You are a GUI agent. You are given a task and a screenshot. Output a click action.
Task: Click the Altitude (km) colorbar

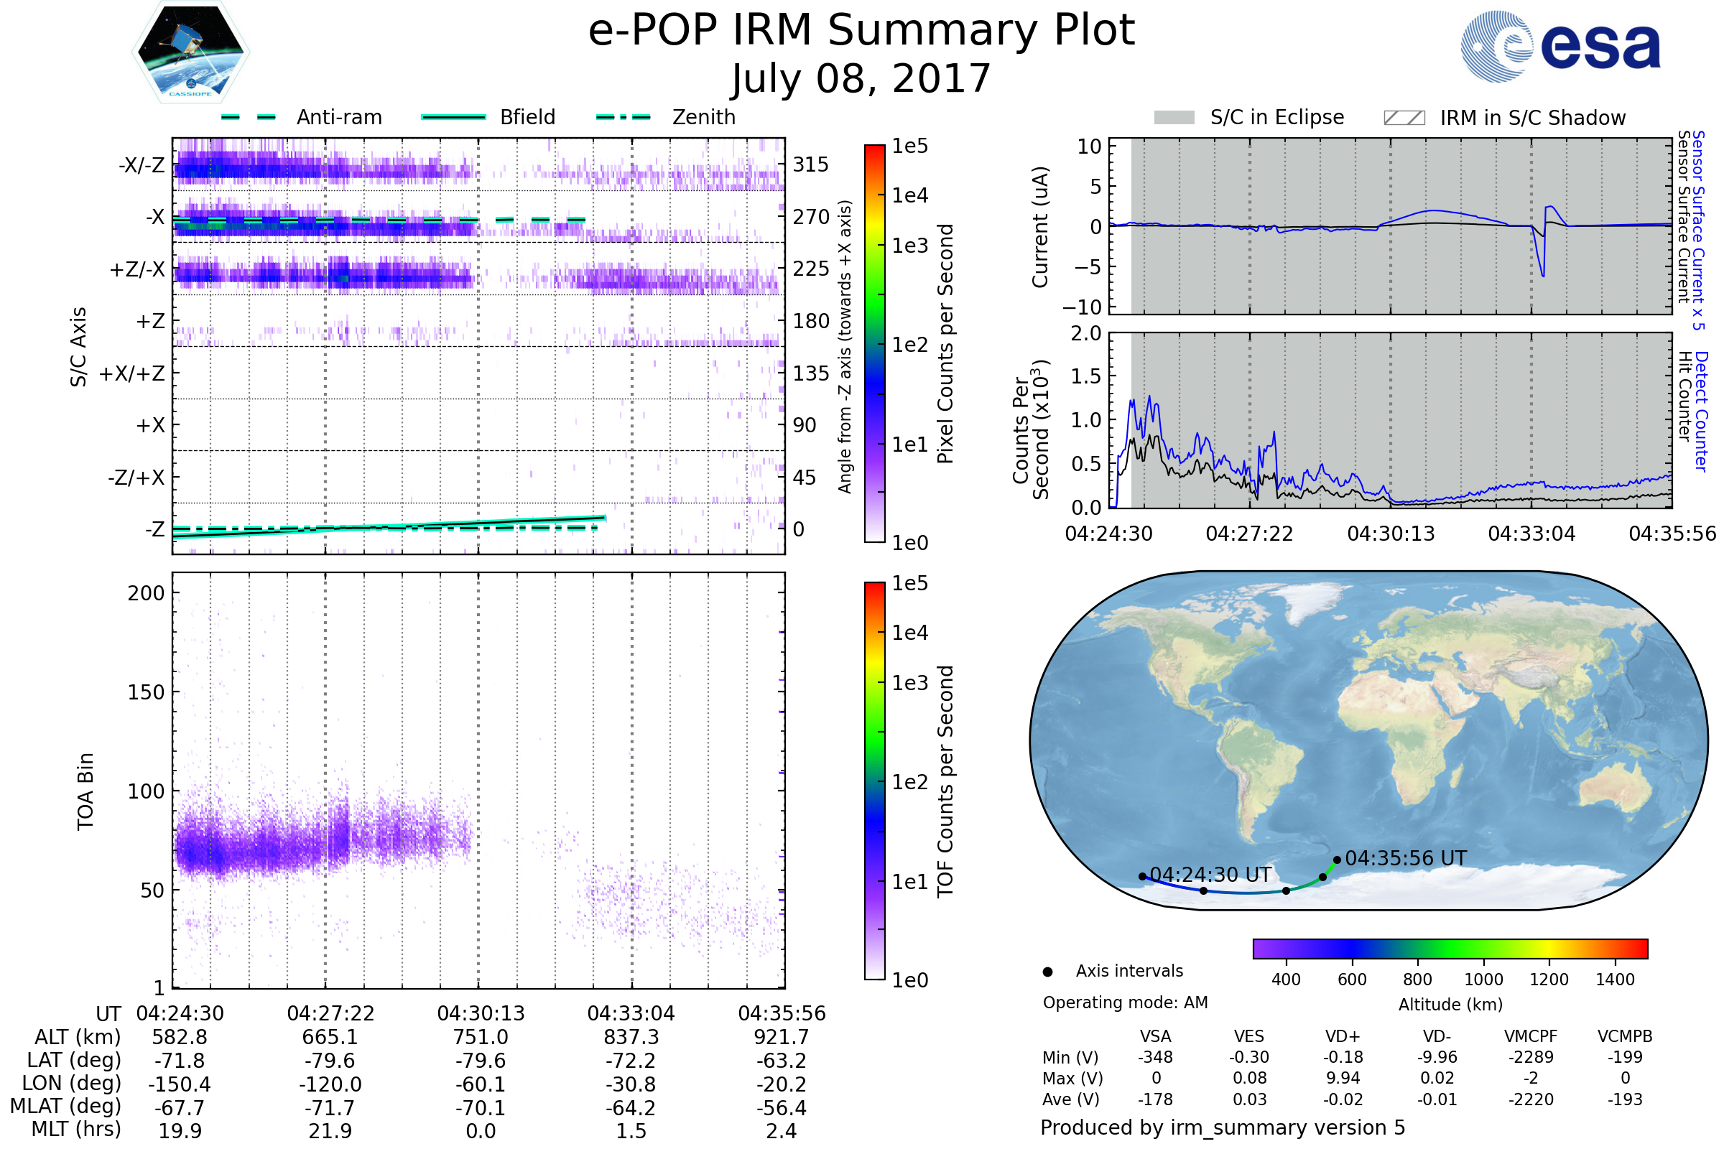tap(1450, 948)
